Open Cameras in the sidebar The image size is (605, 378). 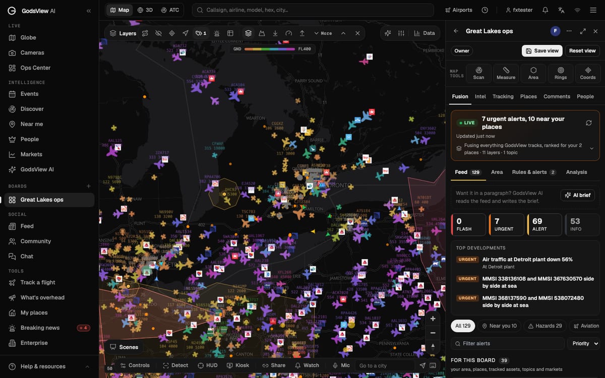tap(49, 52)
